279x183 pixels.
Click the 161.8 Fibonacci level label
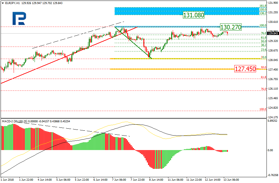coord(262,6)
